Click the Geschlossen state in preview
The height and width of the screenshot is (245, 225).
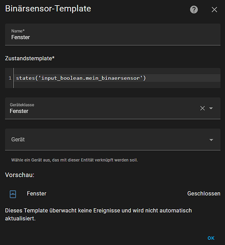(203, 194)
